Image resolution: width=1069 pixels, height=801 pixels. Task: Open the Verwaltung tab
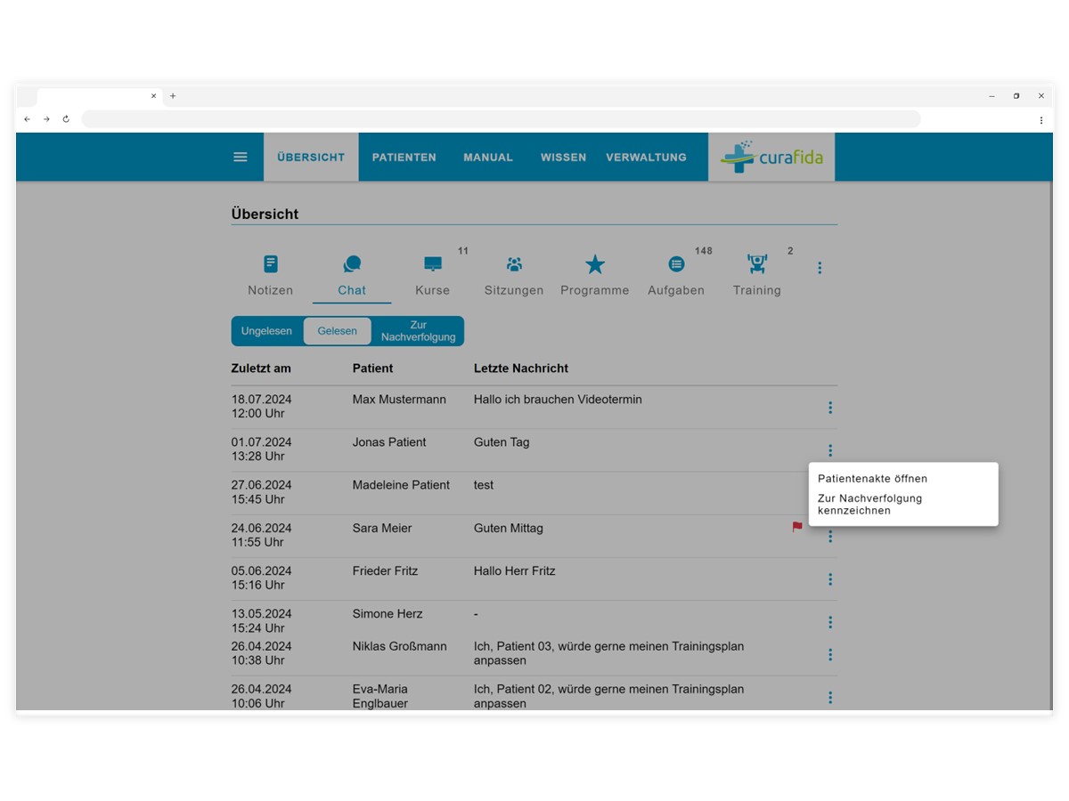(x=646, y=157)
